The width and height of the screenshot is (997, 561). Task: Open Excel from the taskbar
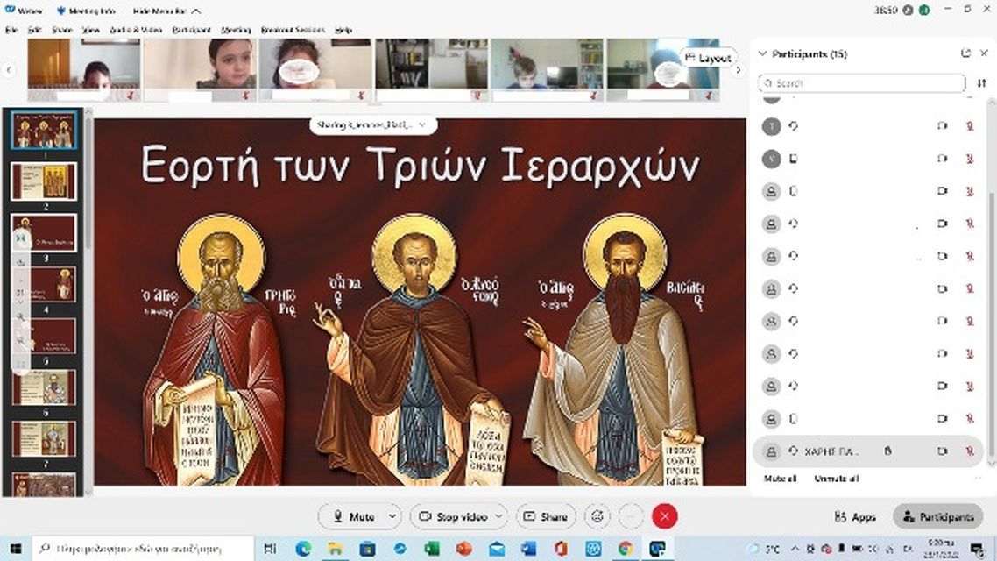[432, 548]
